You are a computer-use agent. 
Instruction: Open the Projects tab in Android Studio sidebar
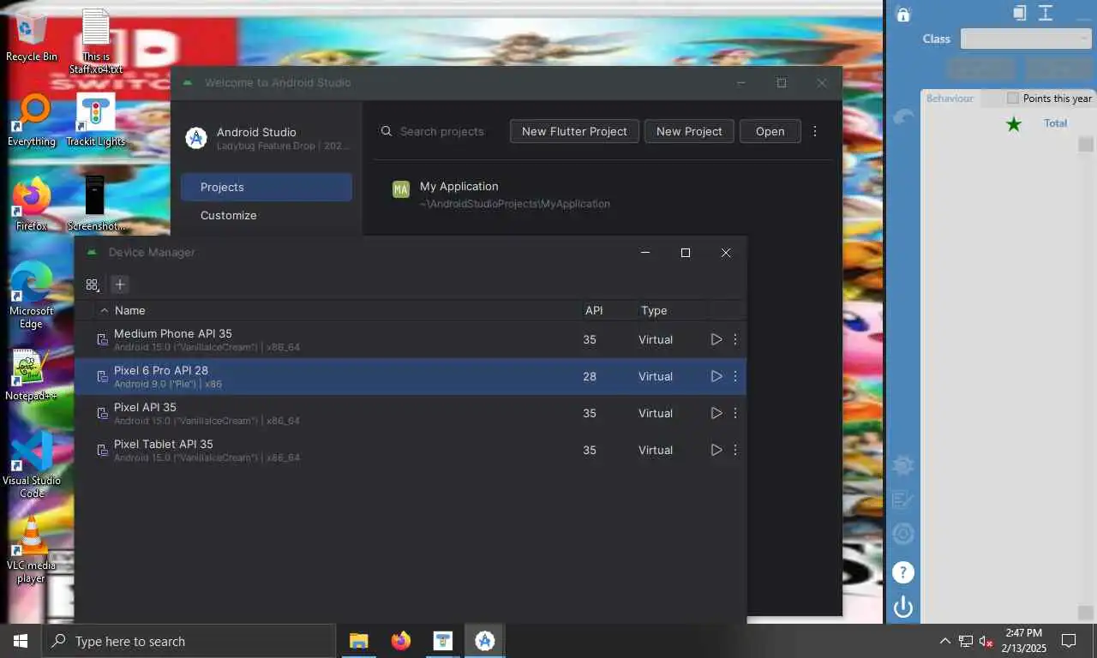click(x=267, y=187)
